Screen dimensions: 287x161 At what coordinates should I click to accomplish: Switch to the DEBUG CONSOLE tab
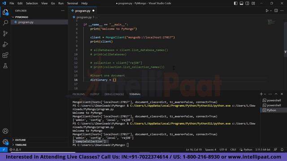[x=114, y=94]
